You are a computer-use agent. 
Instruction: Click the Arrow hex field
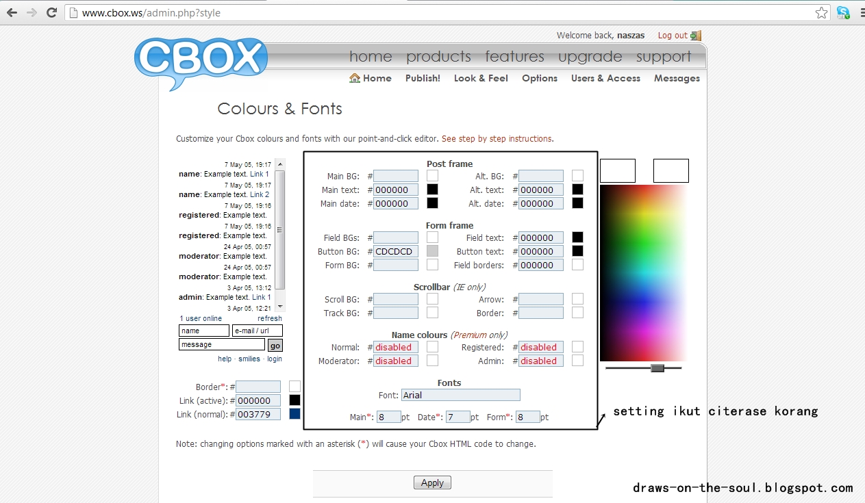click(x=541, y=299)
